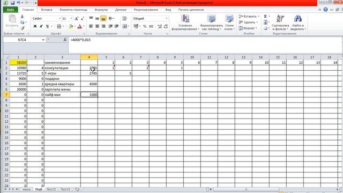Click the accounting currency format icon
The width and height of the screenshot is (343, 193).
[x=136, y=26]
